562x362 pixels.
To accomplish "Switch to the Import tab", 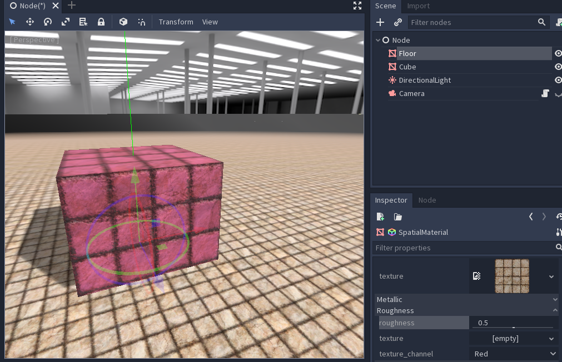I will 418,6.
